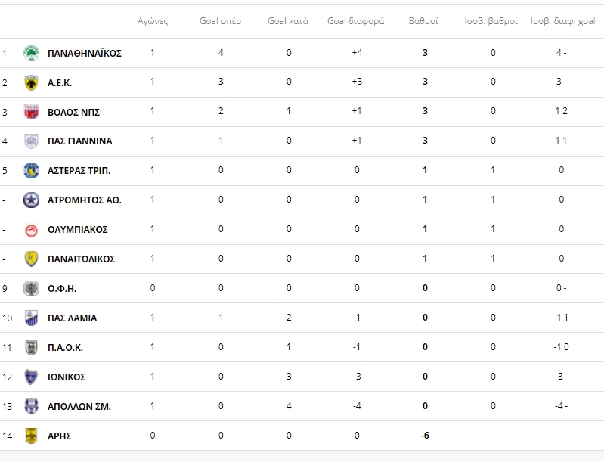Click the Goal διαφορά column header
The height and width of the screenshot is (462, 604).
point(355,21)
